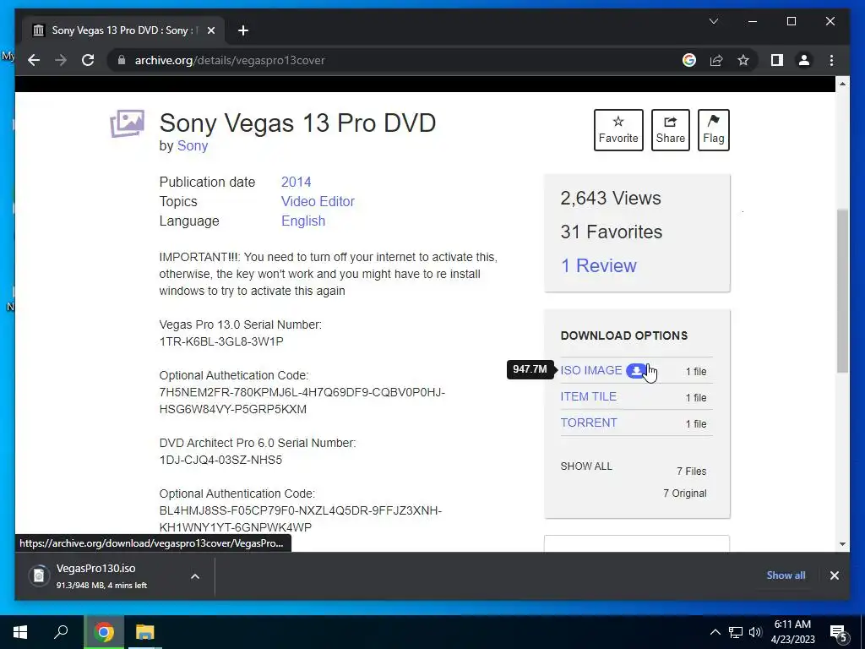The image size is (865, 649).
Task: Share this page from address bar icon
Action: tap(716, 60)
